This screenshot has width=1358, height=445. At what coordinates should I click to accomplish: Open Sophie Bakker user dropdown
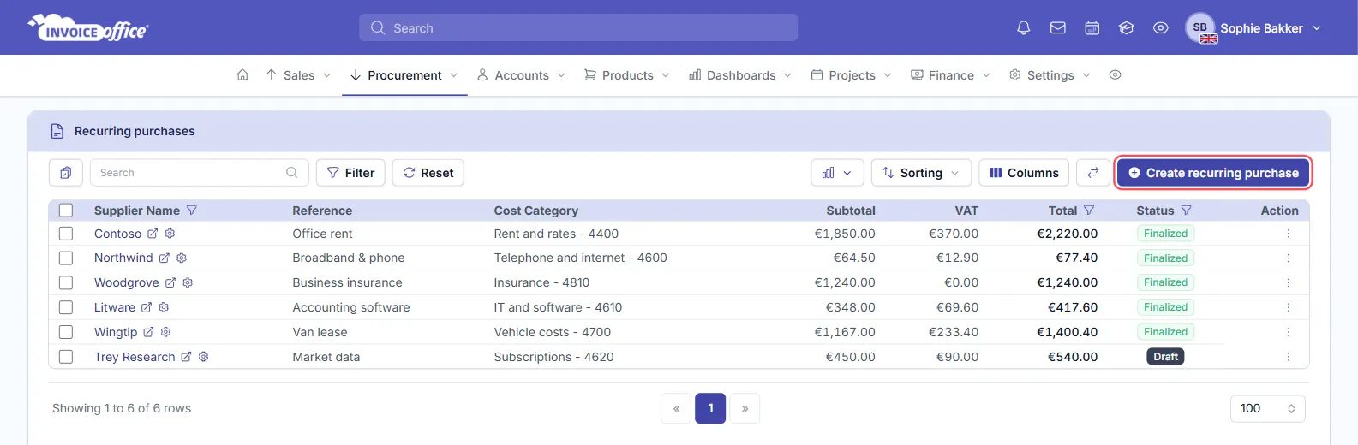tap(1253, 28)
